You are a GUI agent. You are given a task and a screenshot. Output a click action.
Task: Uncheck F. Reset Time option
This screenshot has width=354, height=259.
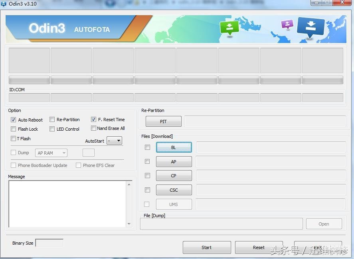click(x=93, y=119)
